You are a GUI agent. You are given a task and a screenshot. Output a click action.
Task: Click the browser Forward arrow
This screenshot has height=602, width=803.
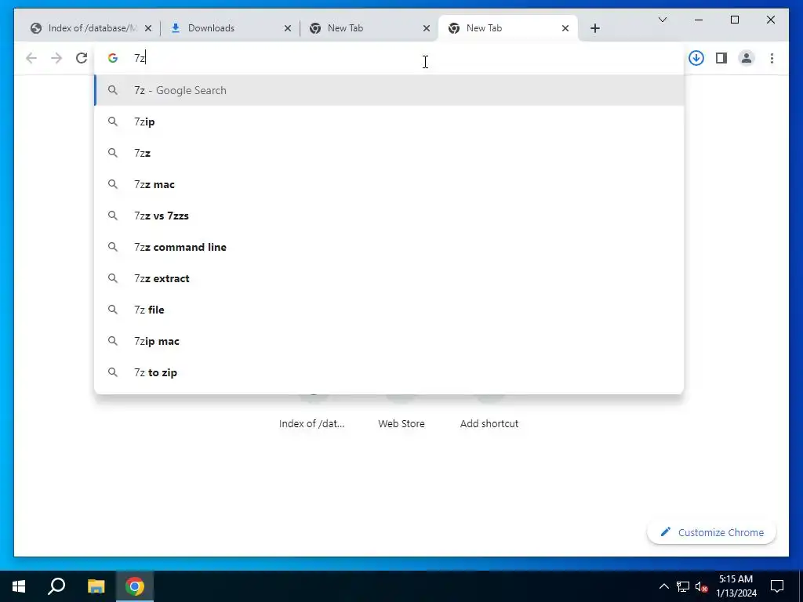click(56, 58)
